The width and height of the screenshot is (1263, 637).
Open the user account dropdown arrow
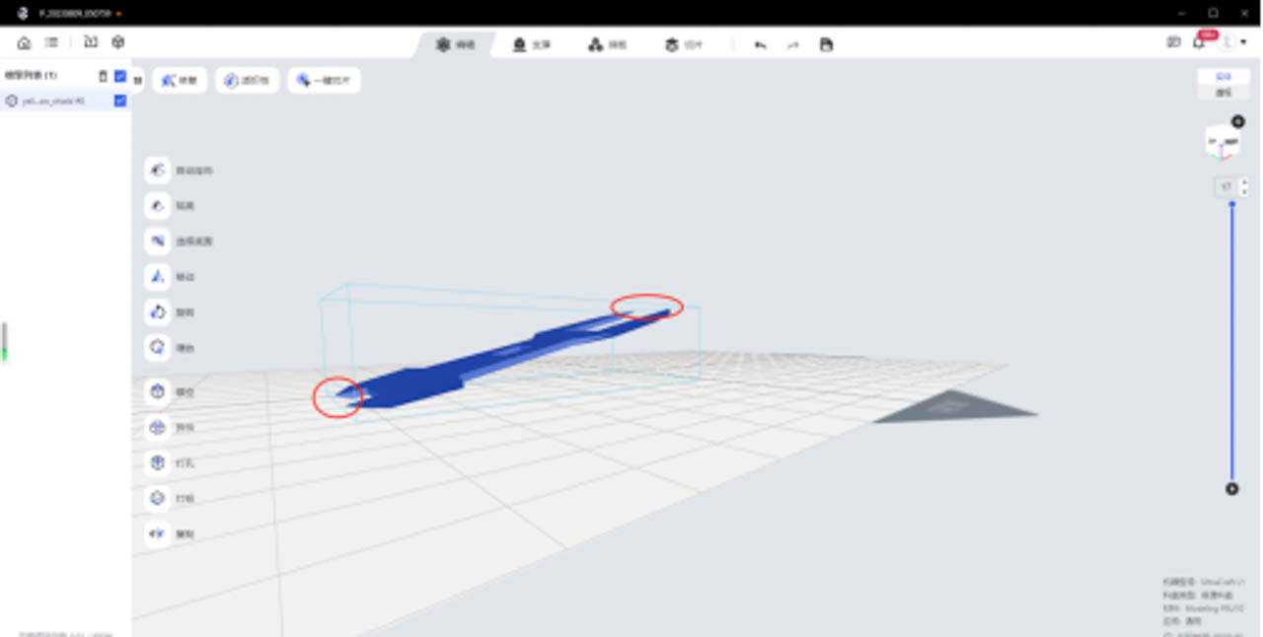coord(1243,42)
